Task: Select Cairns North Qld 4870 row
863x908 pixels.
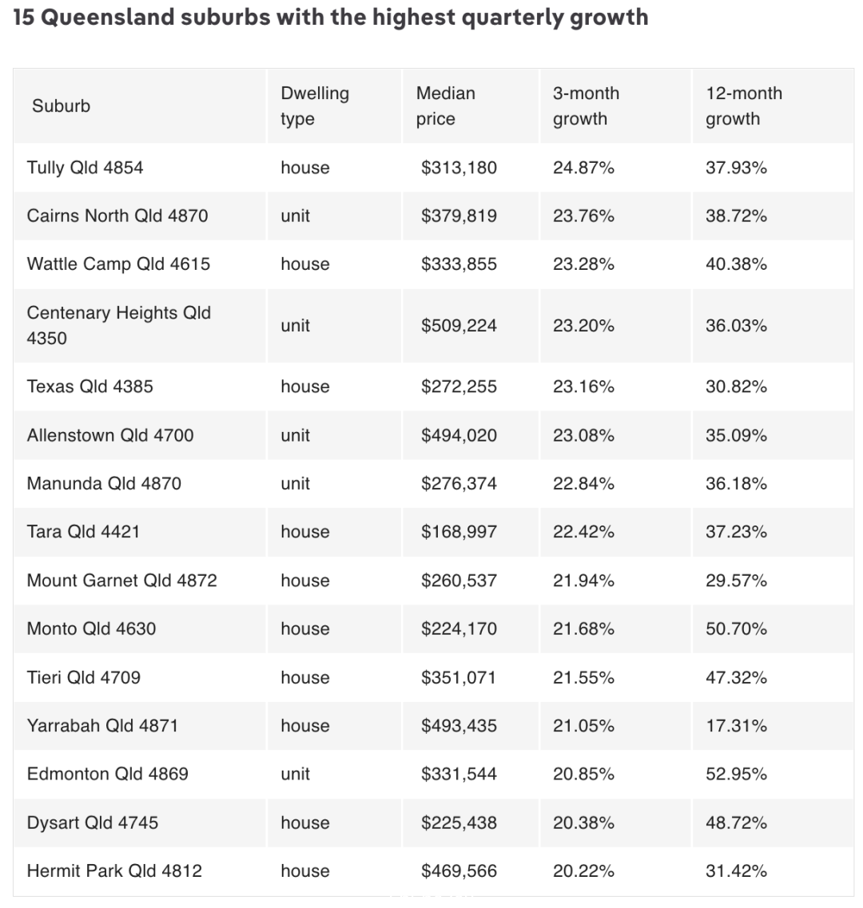Action: point(433,216)
